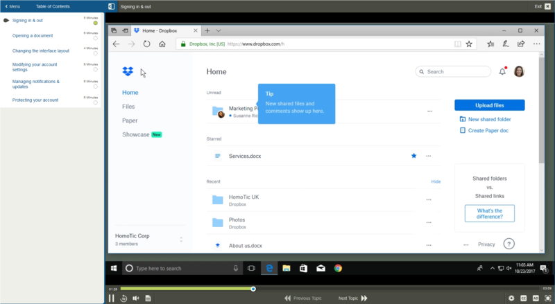Go to browser home page

click(162, 44)
